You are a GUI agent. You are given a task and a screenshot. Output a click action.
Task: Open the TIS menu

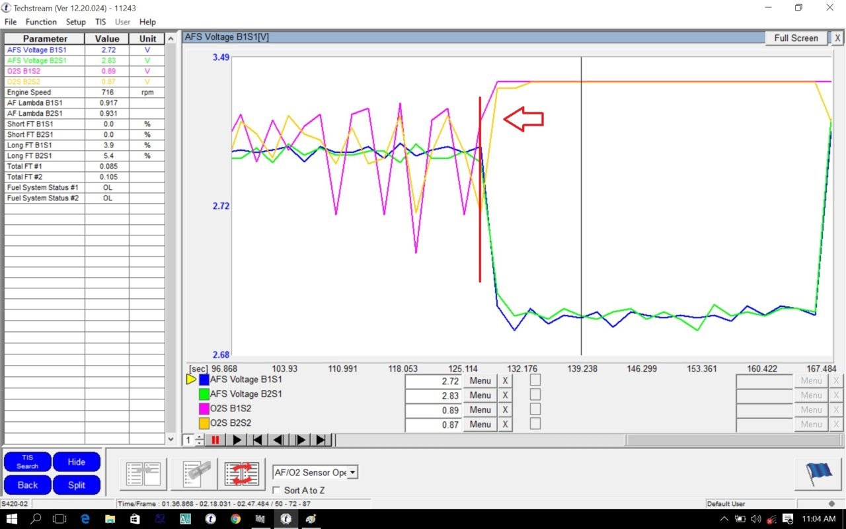point(100,22)
